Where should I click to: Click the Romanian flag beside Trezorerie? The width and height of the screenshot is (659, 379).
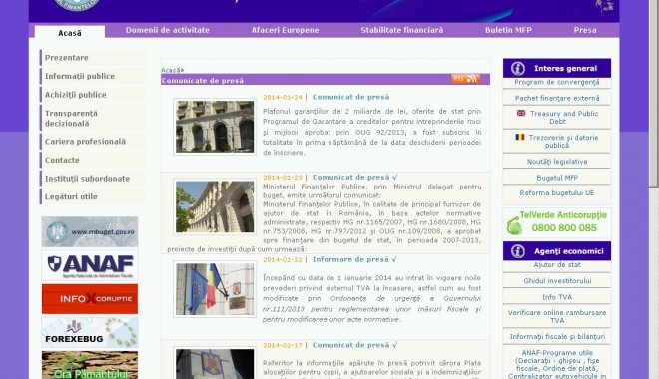point(520,137)
